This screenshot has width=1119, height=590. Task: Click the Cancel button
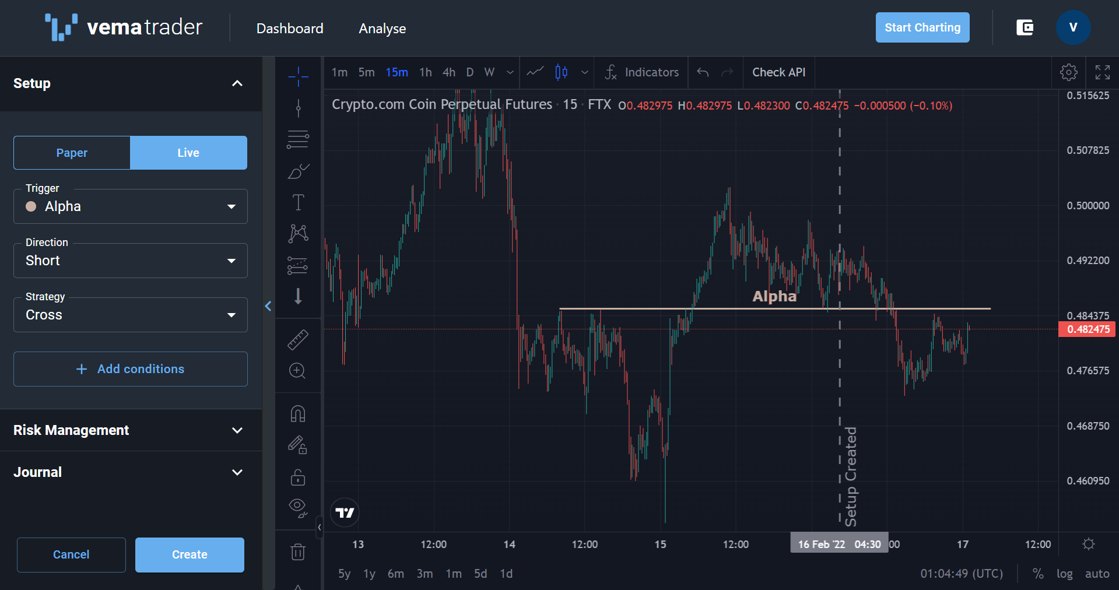tap(71, 554)
